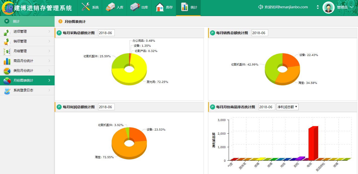Switch to the 统计 top tab
This screenshot has width=358, height=174.
tap(188, 8)
